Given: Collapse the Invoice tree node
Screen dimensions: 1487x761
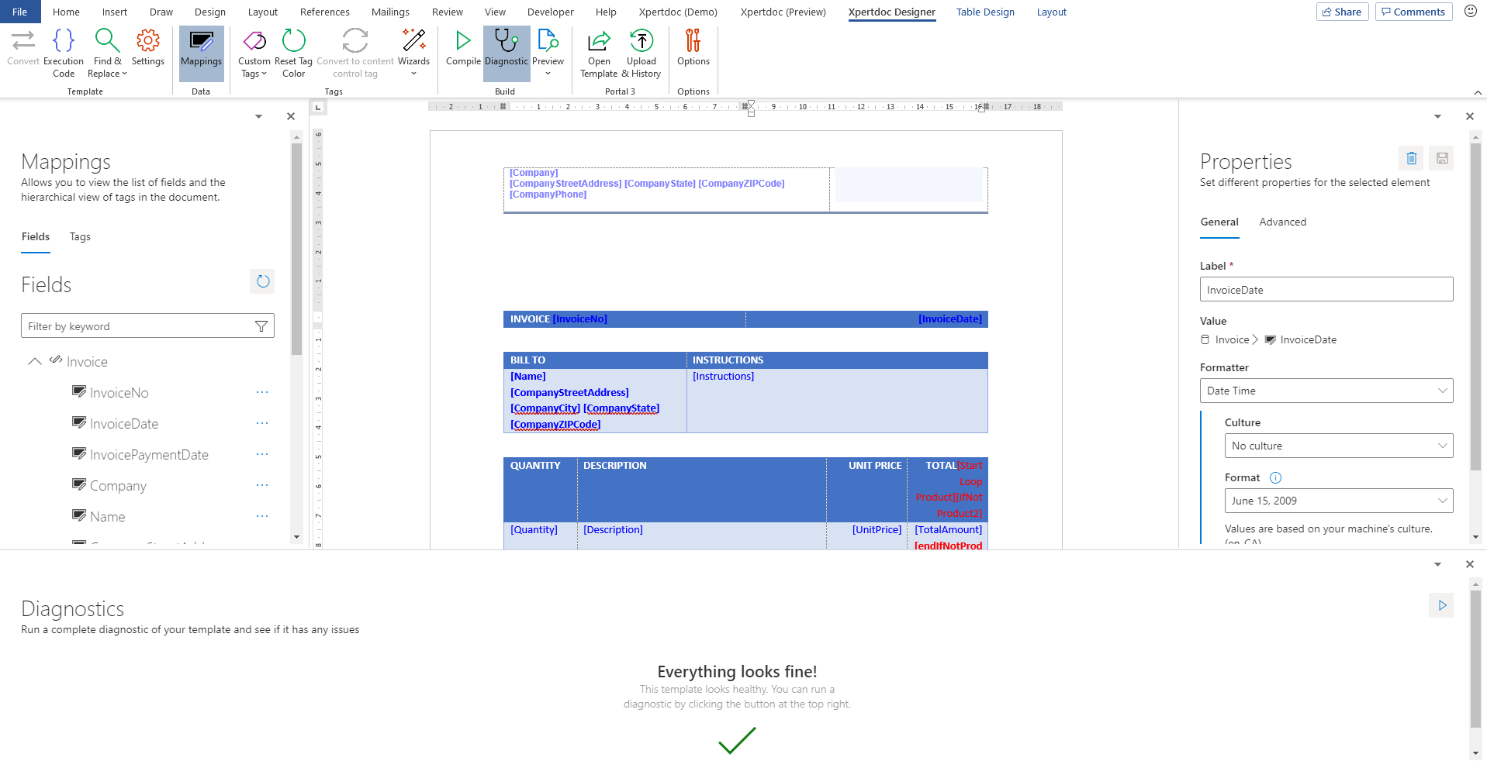Looking at the screenshot, I should [35, 362].
